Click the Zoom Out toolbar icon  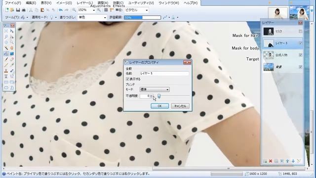coord(74,10)
